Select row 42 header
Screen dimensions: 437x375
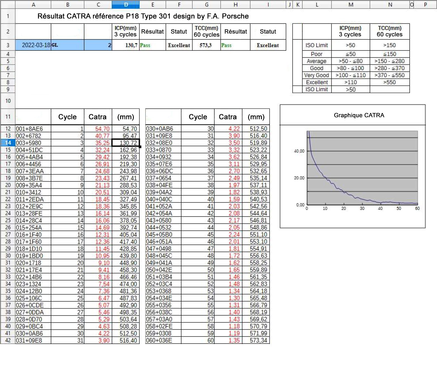(x=8, y=340)
